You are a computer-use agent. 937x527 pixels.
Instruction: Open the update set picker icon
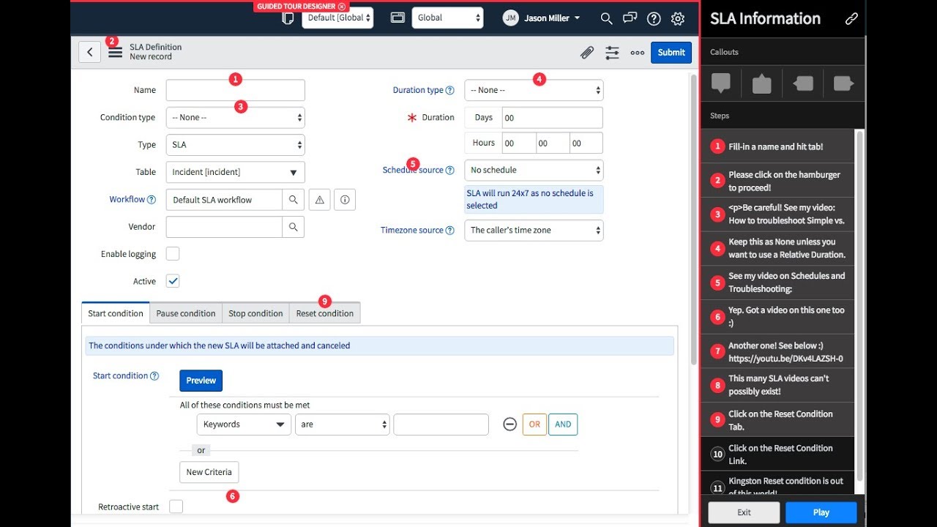tap(288, 18)
